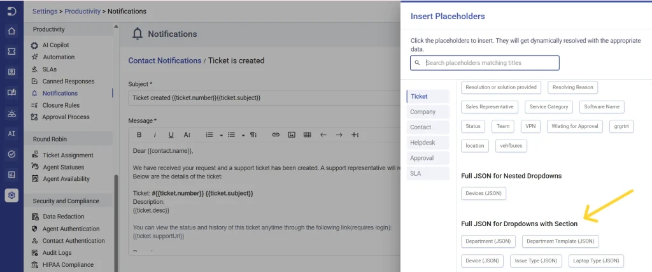Insert a link using the link icon
The image size is (652, 272).
(x=276, y=135)
